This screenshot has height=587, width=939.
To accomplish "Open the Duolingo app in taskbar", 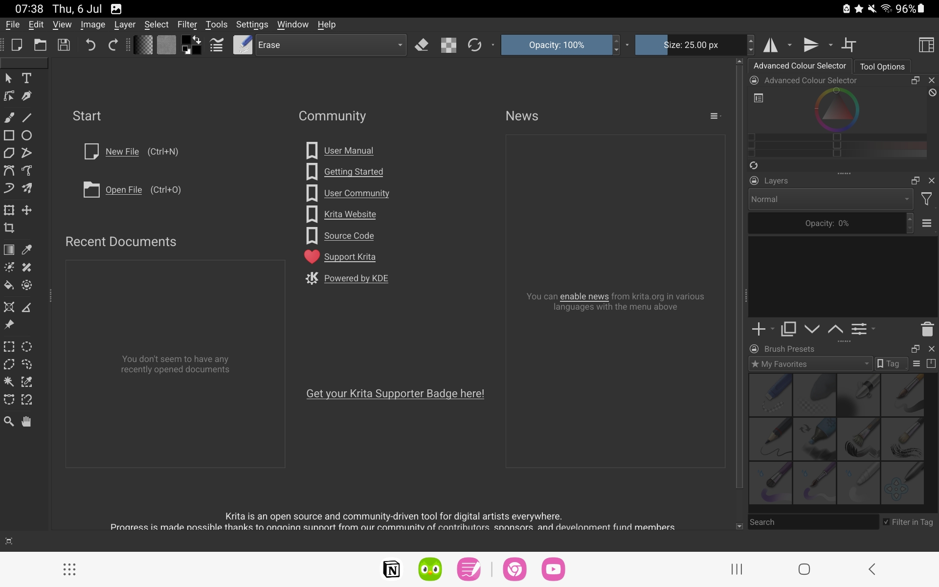I will click(x=430, y=569).
